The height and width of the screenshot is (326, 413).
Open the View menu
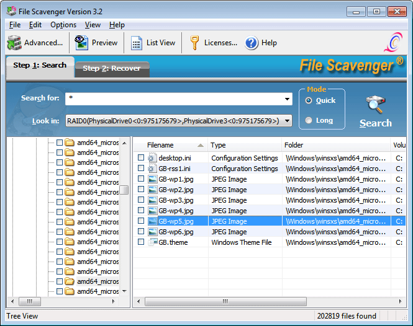point(93,25)
